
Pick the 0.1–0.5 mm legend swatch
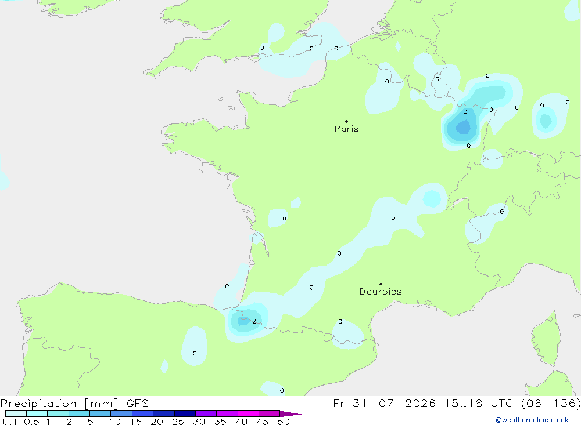click(x=16, y=413)
